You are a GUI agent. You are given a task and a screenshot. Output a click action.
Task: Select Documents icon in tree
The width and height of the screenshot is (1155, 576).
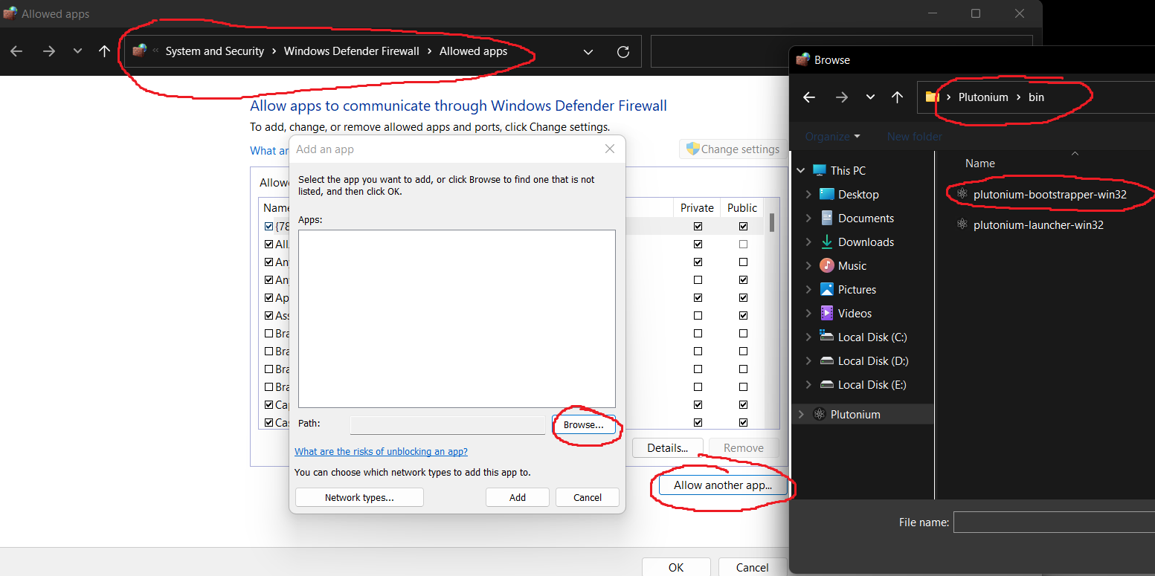pyautogui.click(x=826, y=218)
